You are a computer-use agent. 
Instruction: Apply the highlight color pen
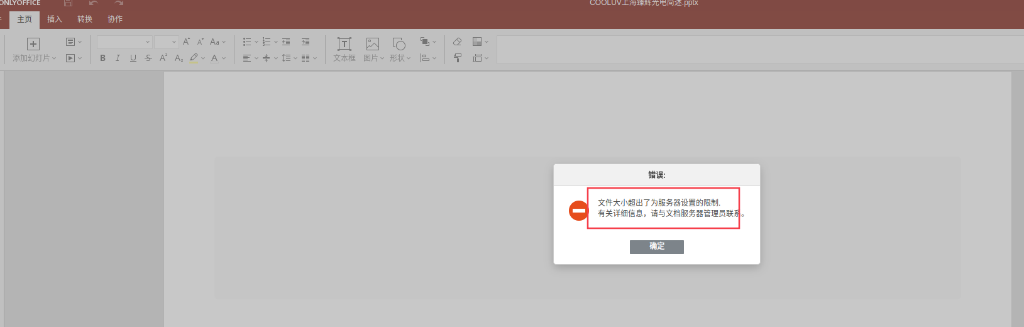tap(194, 58)
